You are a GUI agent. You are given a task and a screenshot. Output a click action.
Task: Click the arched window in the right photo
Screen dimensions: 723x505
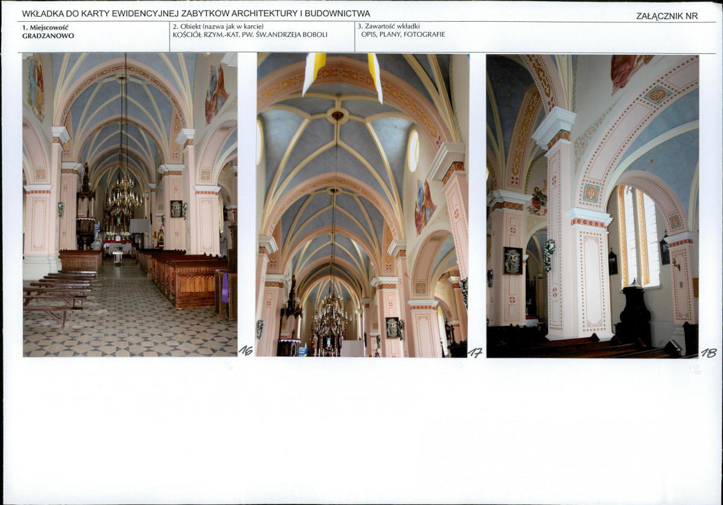637,234
